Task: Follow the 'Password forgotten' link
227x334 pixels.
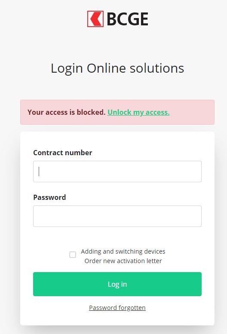Action: pyautogui.click(x=117, y=308)
